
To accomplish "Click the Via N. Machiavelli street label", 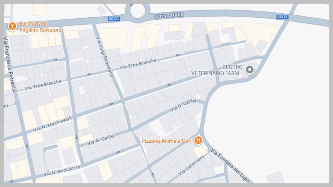I will coord(53,124).
